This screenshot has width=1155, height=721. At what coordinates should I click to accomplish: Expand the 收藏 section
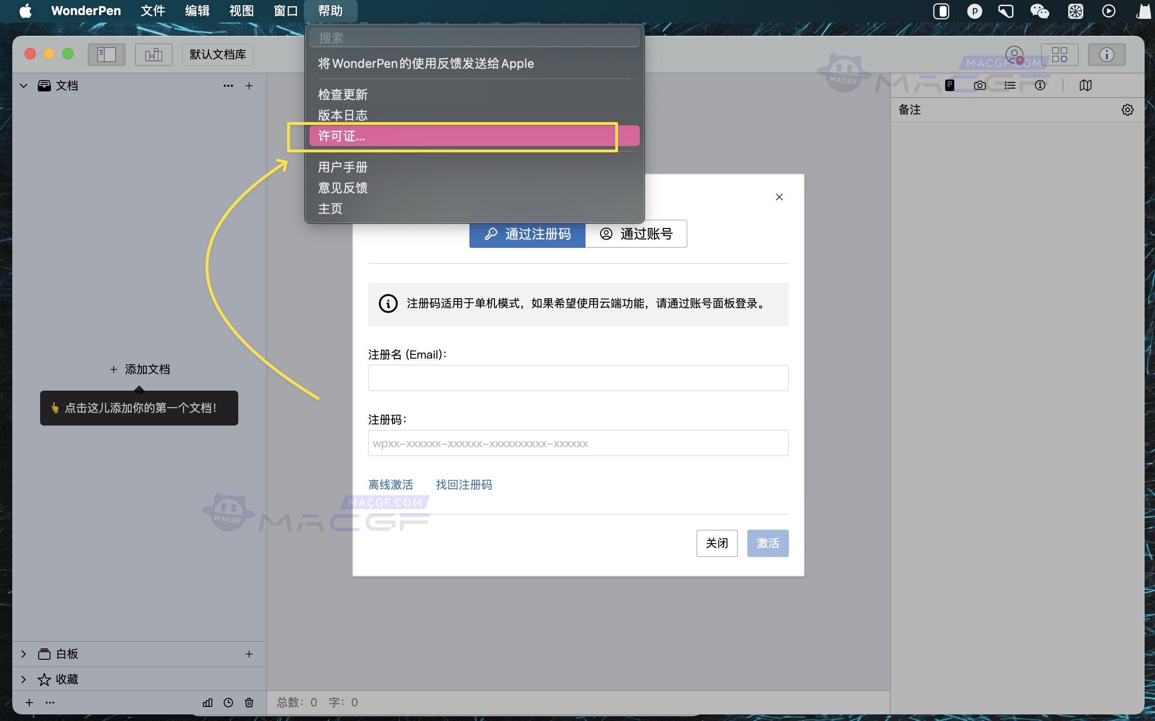coord(24,679)
